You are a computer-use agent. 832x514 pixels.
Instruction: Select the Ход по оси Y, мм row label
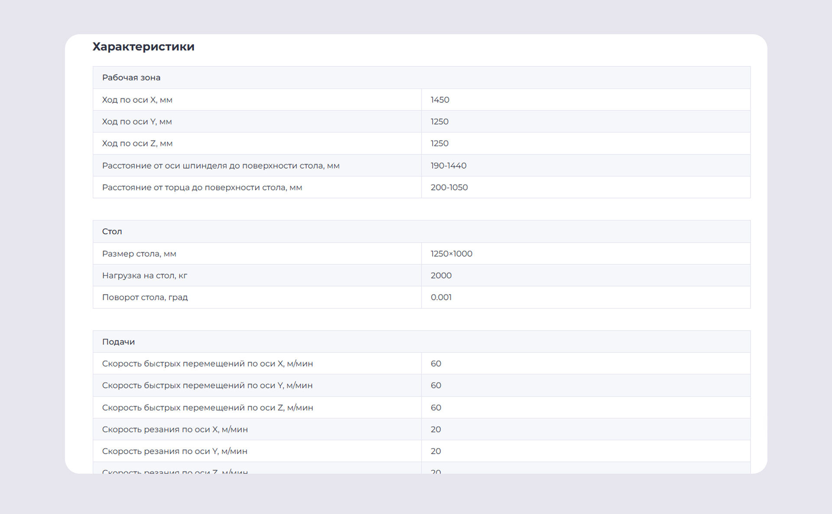(x=137, y=121)
